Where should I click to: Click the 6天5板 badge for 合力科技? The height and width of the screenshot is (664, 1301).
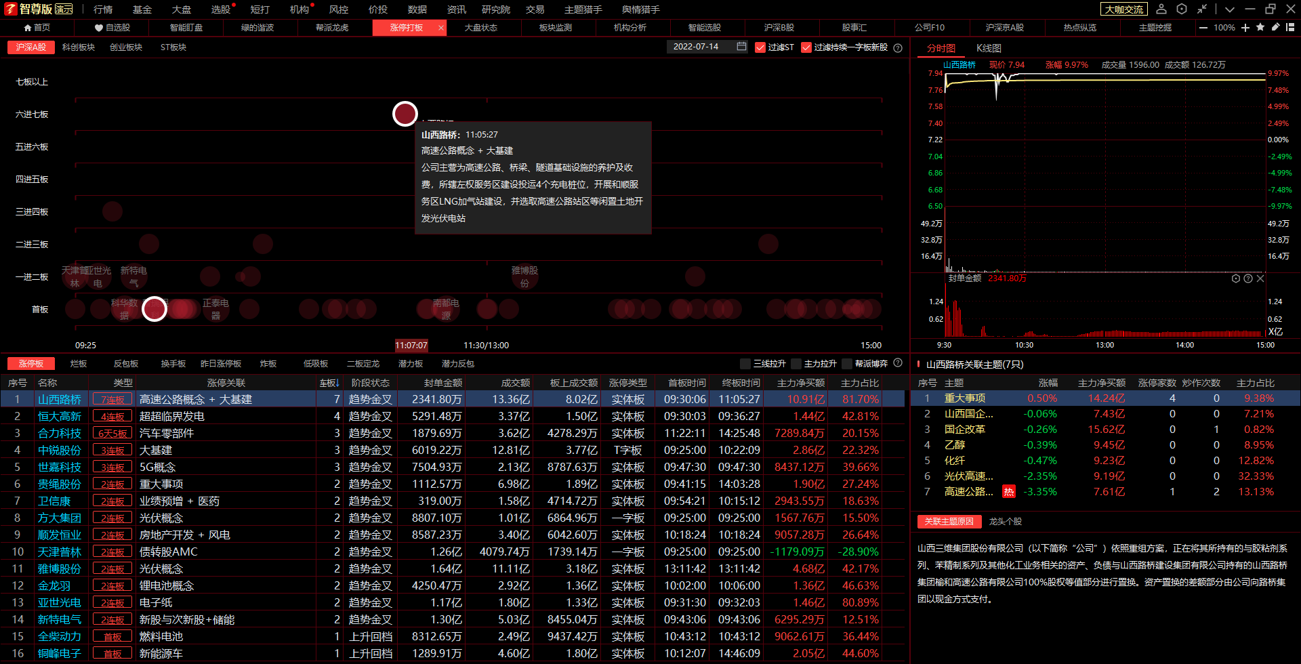[112, 434]
